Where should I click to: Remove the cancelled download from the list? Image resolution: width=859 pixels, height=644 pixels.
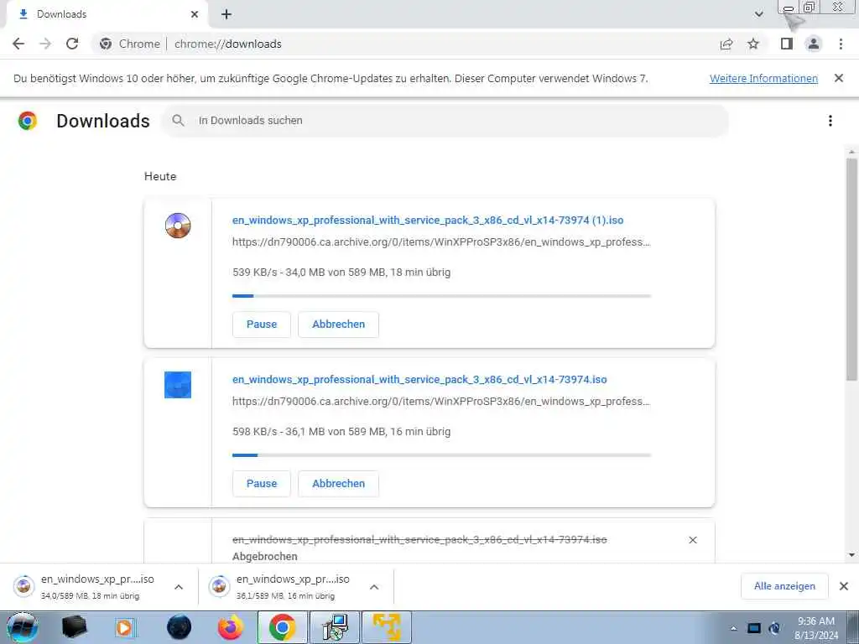tap(693, 540)
